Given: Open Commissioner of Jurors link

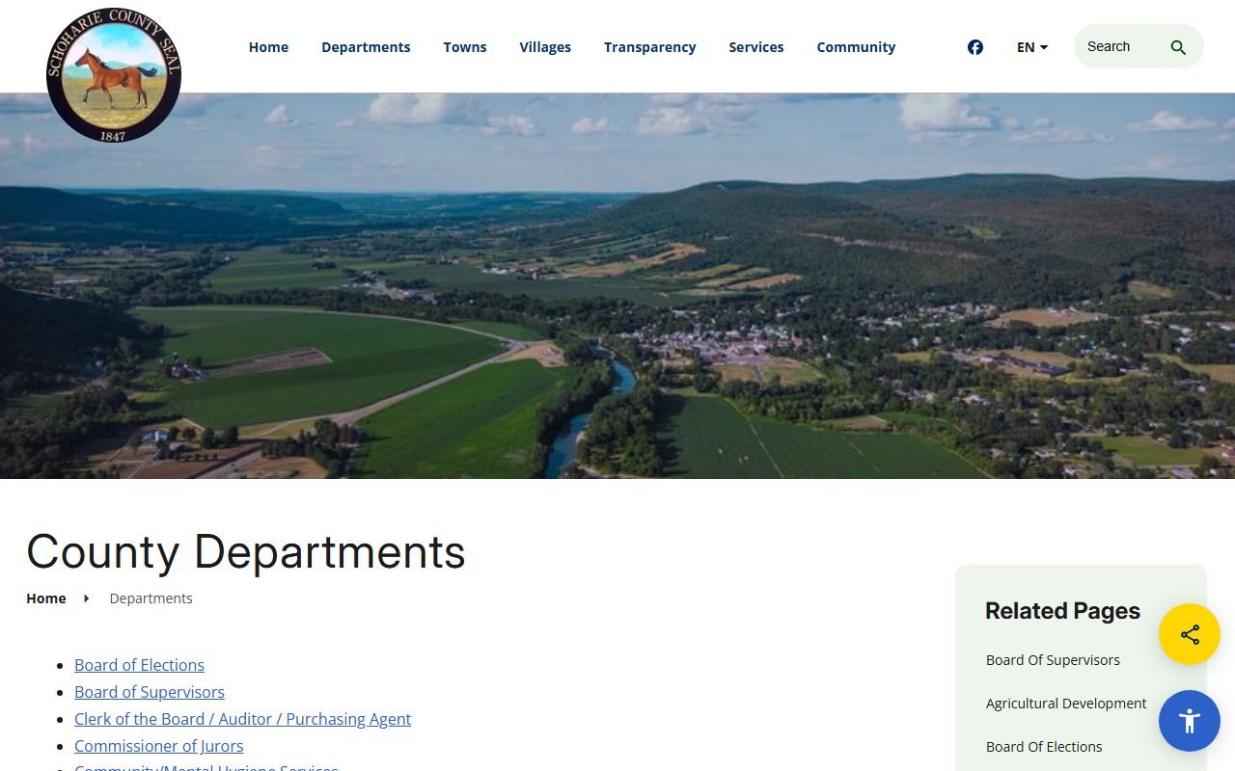Looking at the screenshot, I should tap(159, 746).
